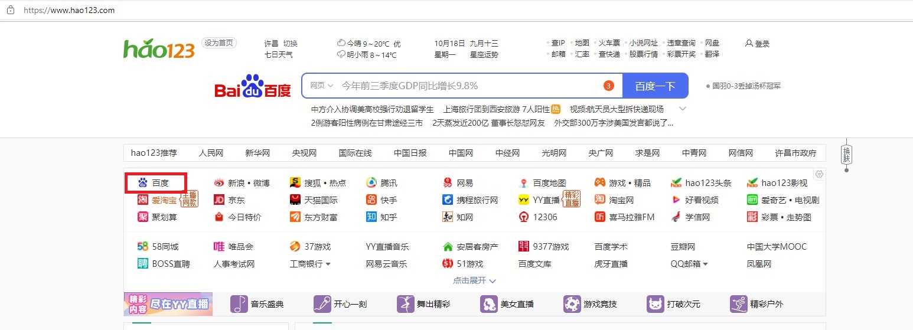
Task: Click the hot search count badge 3
Action: (x=609, y=86)
